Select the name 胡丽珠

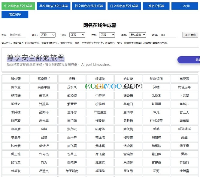[156, 138]
